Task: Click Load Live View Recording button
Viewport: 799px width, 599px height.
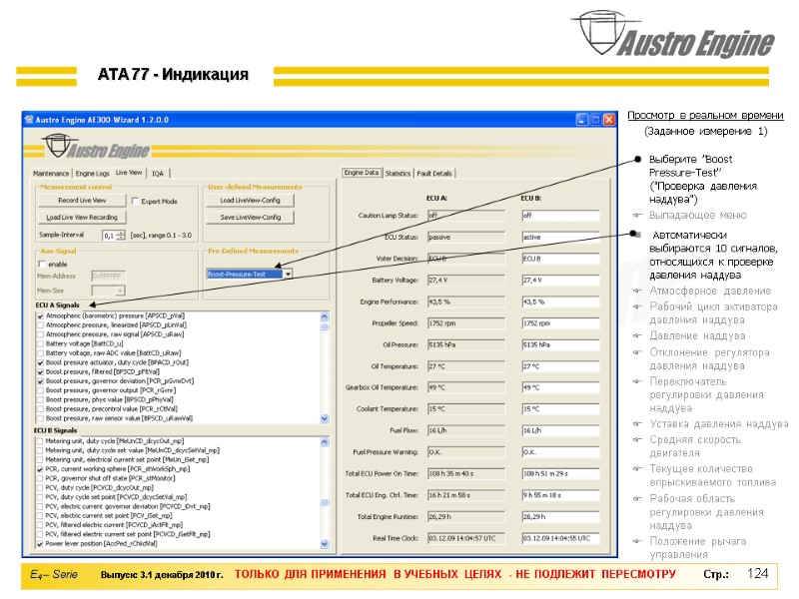Action: (82, 217)
